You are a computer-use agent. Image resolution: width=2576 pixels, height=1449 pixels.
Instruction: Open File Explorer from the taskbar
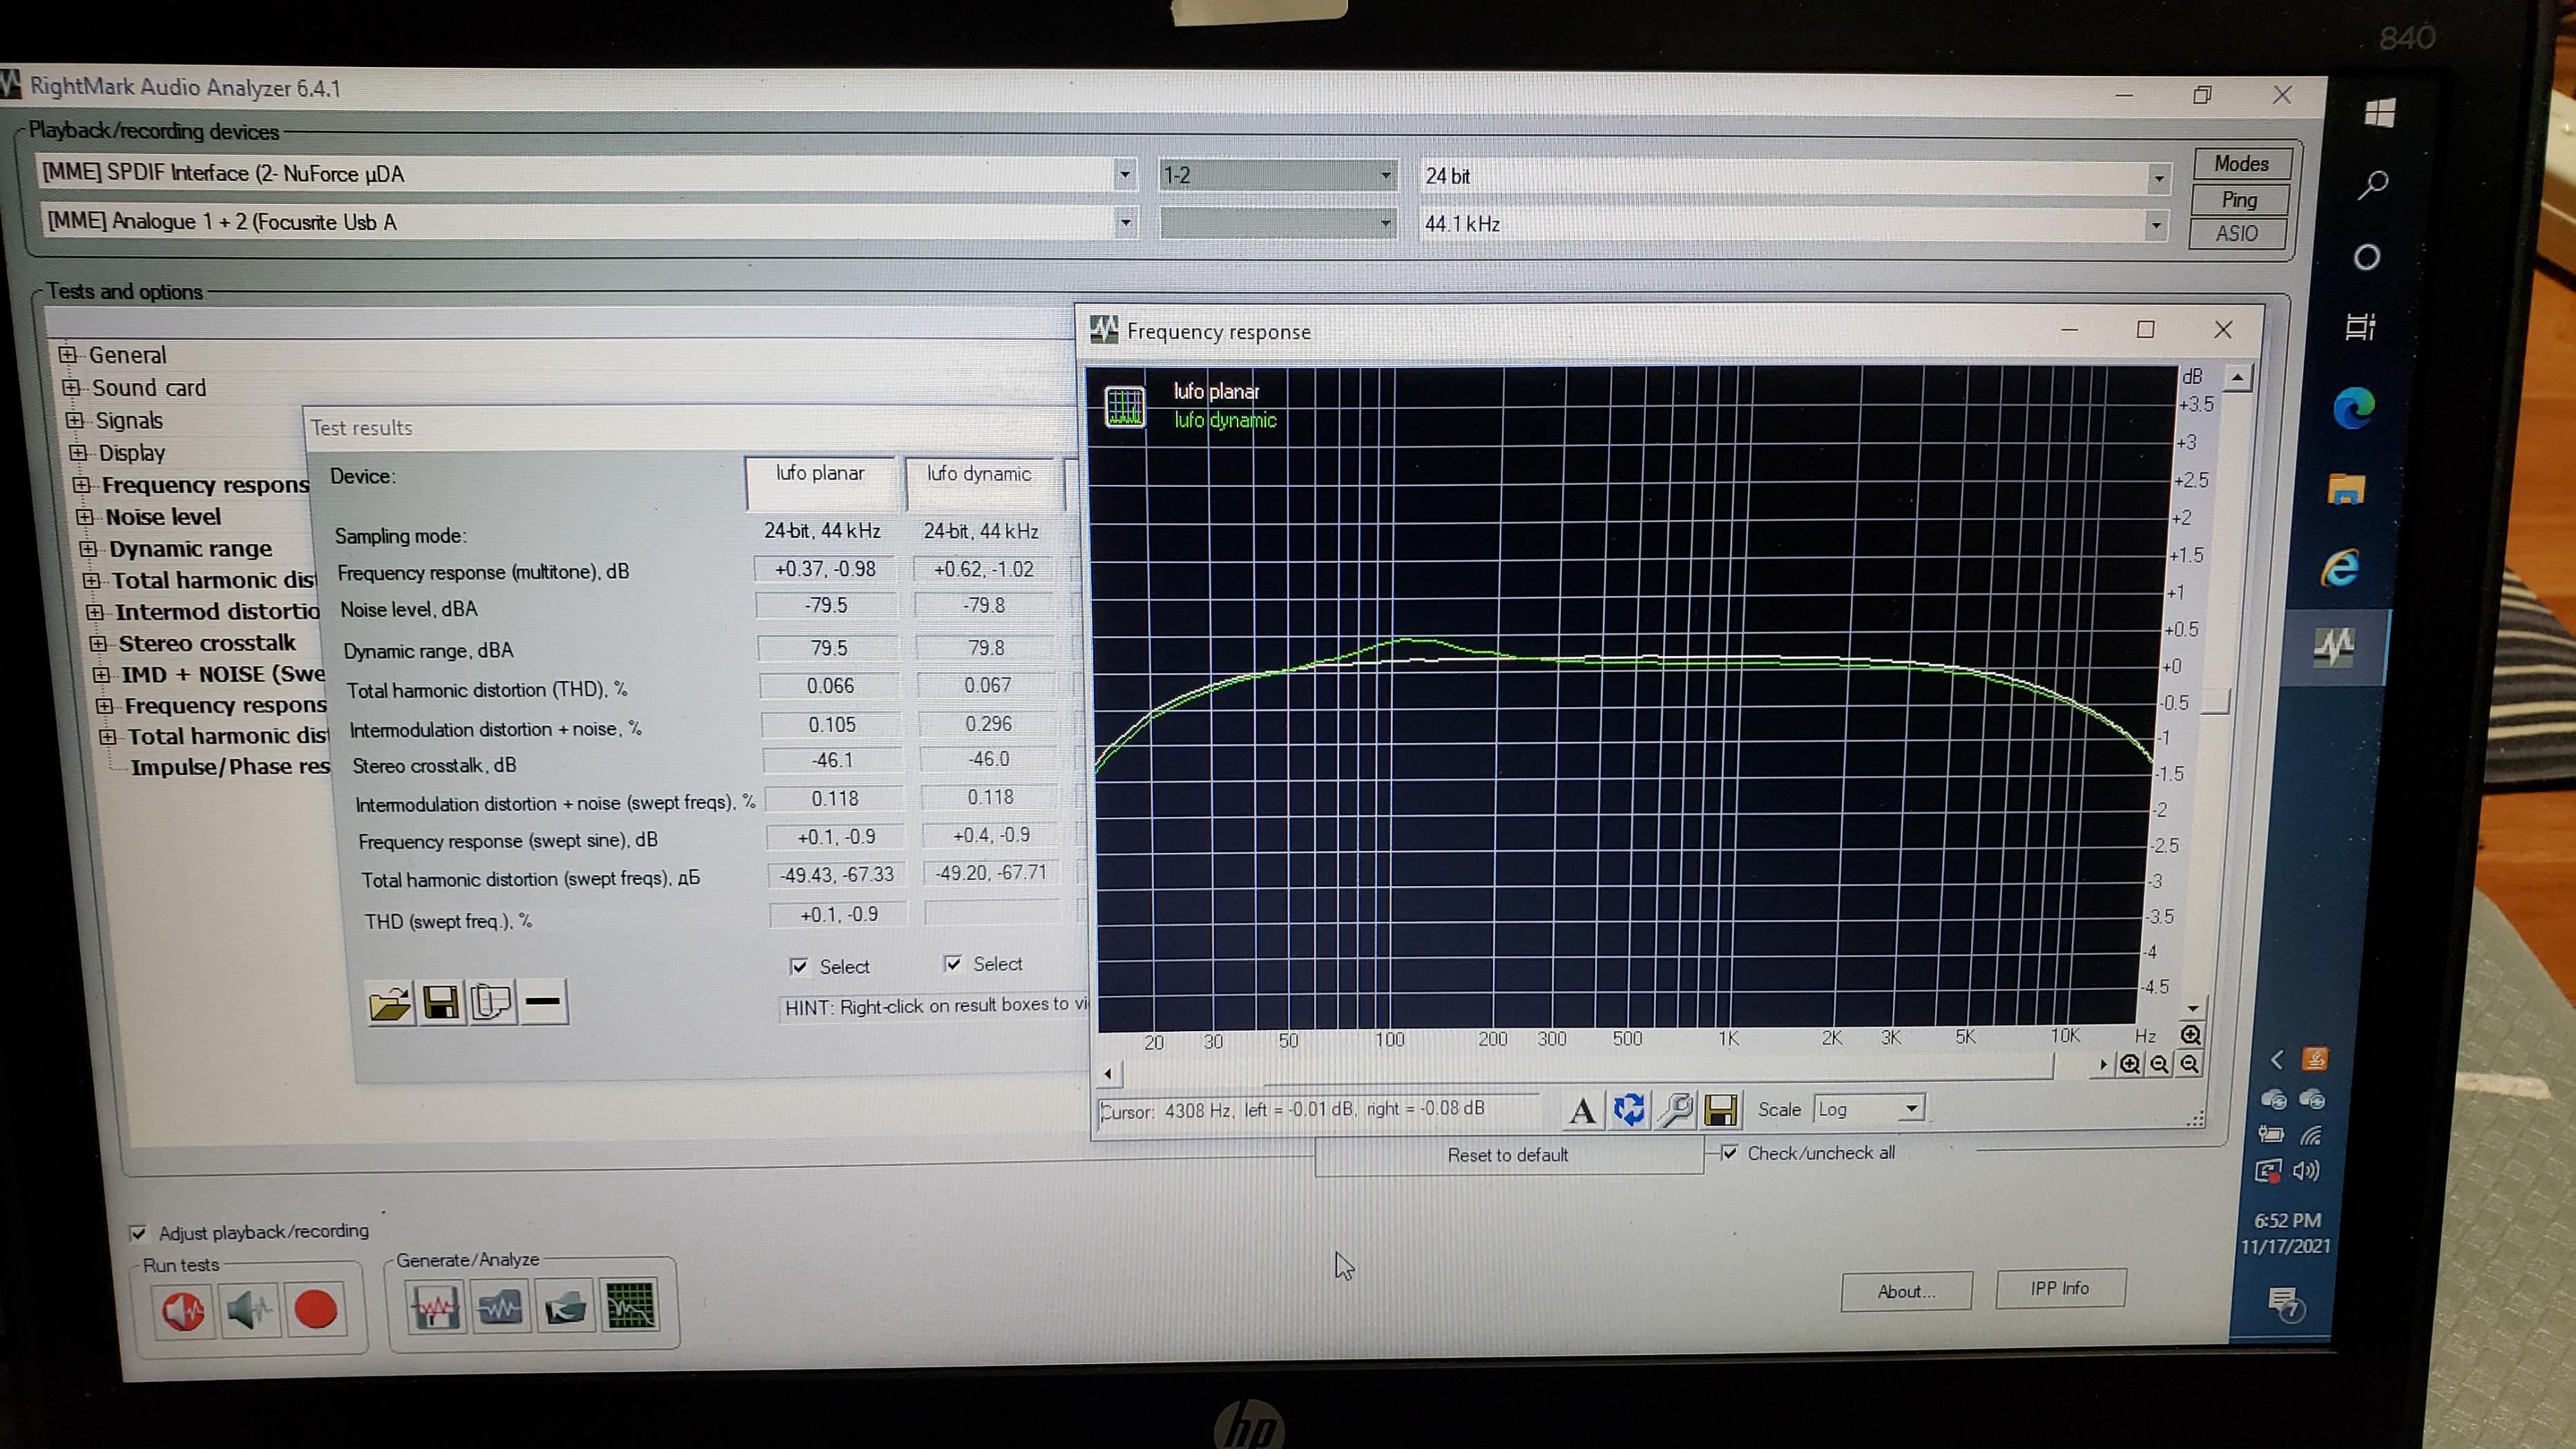pyautogui.click(x=2347, y=489)
